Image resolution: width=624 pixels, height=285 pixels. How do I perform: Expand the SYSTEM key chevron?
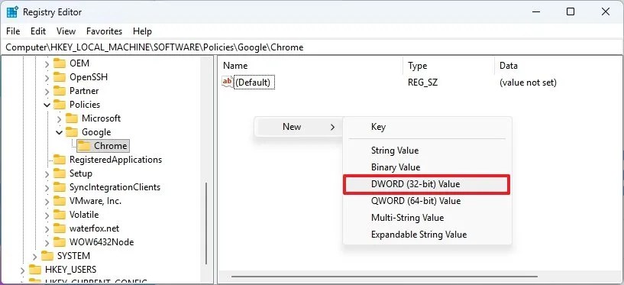coord(34,256)
